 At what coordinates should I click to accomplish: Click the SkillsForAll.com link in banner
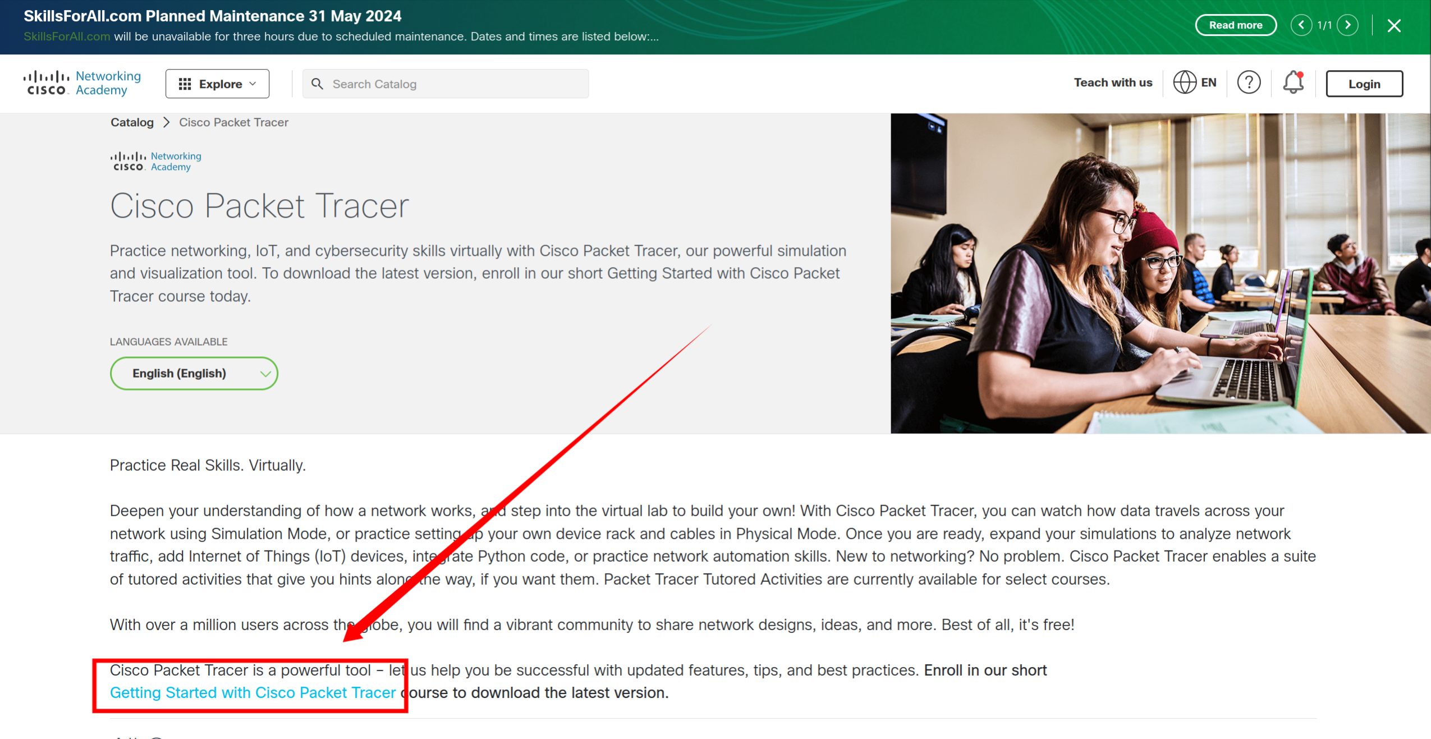point(67,37)
